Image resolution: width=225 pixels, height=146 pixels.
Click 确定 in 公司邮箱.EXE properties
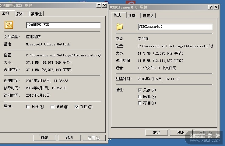pos(45,138)
